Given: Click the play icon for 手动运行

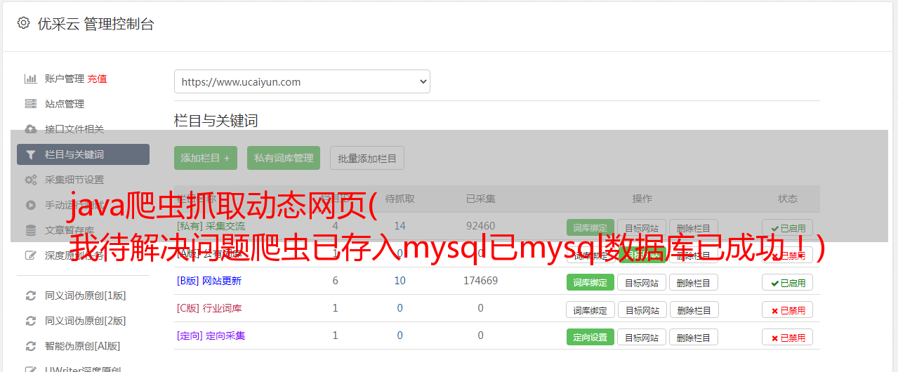Looking at the screenshot, I should pyautogui.click(x=30, y=205).
